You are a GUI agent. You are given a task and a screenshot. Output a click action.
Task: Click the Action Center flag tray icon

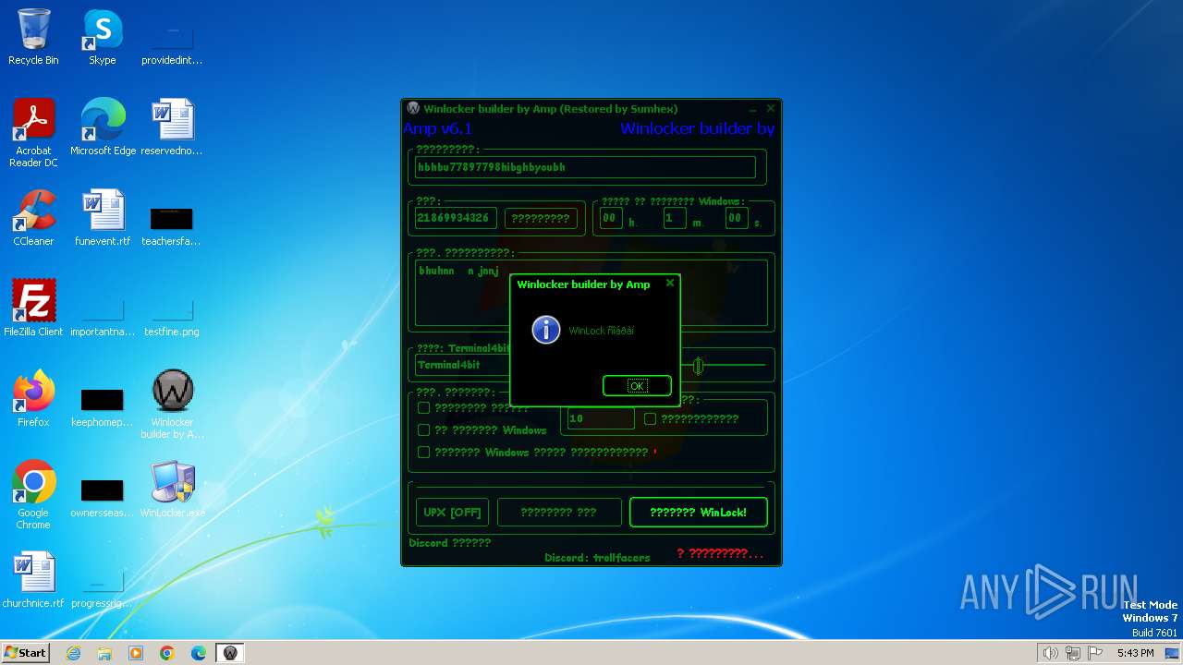point(1095,653)
